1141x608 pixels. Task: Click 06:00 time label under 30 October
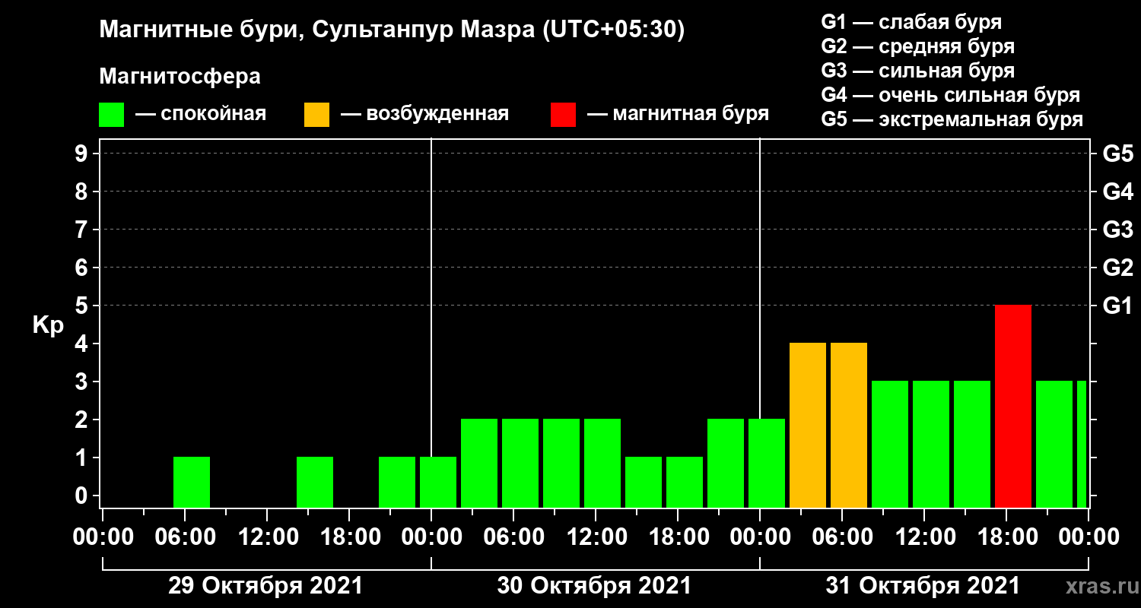point(513,537)
